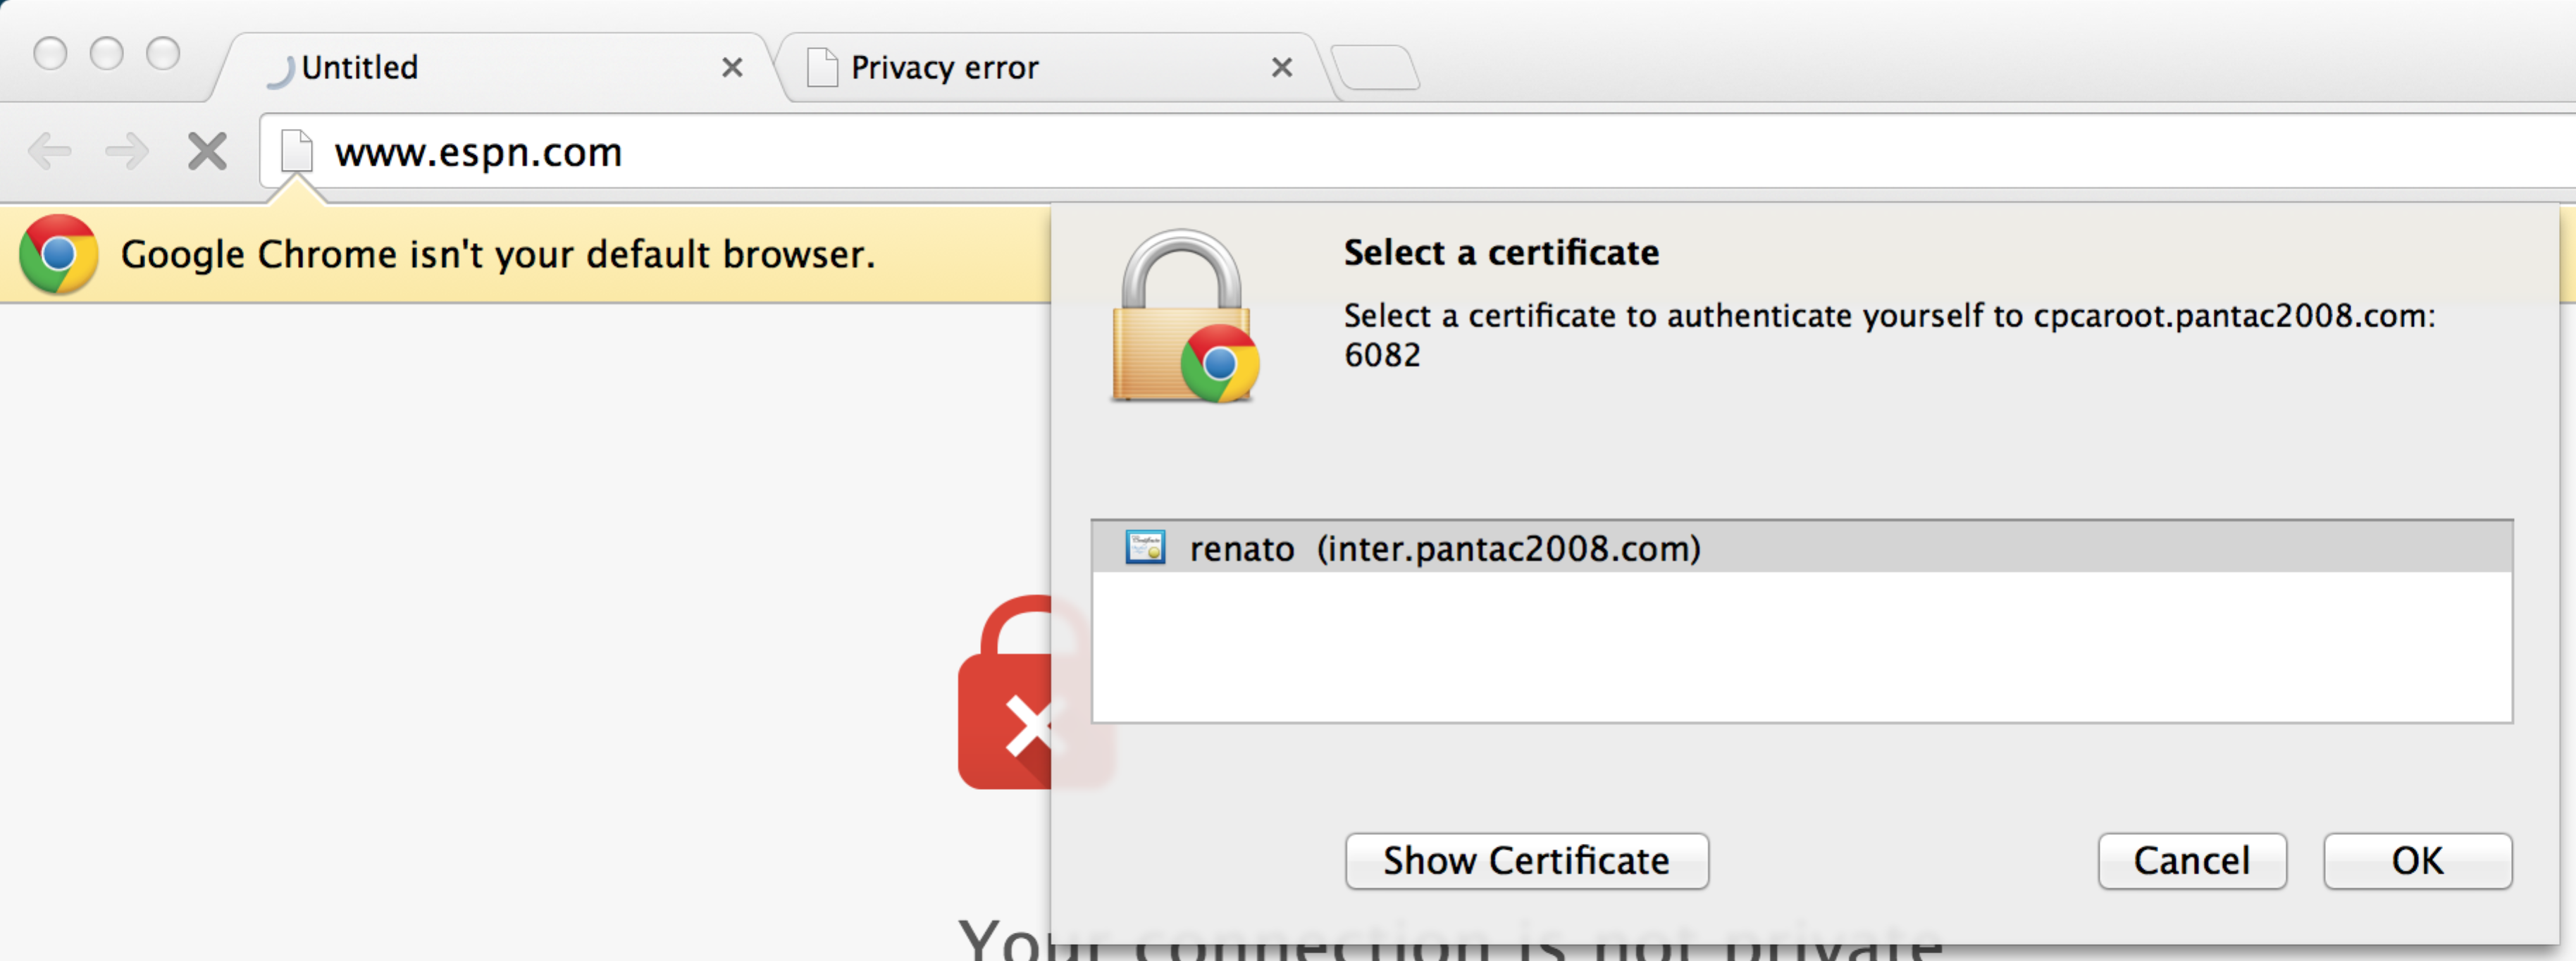
Task: Click the close icon on the Untitled tab
Action: (732, 67)
